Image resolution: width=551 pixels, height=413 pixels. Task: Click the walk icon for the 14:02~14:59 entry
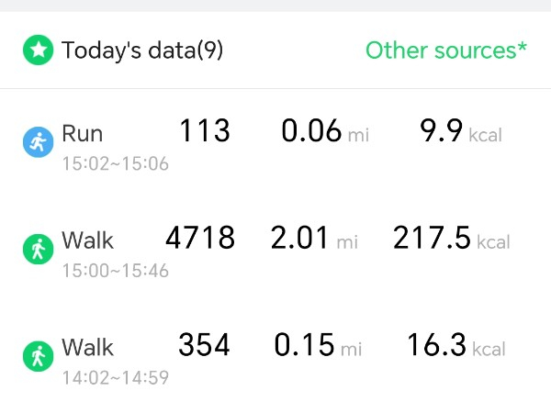coord(38,356)
